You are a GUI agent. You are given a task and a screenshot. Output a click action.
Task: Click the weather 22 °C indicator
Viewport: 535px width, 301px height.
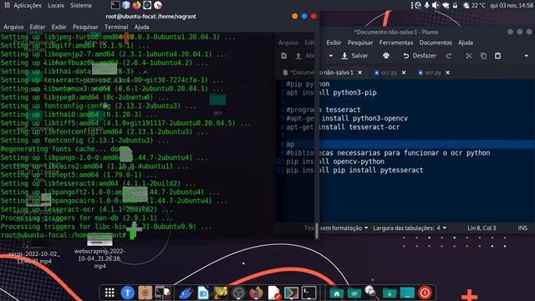pos(474,6)
